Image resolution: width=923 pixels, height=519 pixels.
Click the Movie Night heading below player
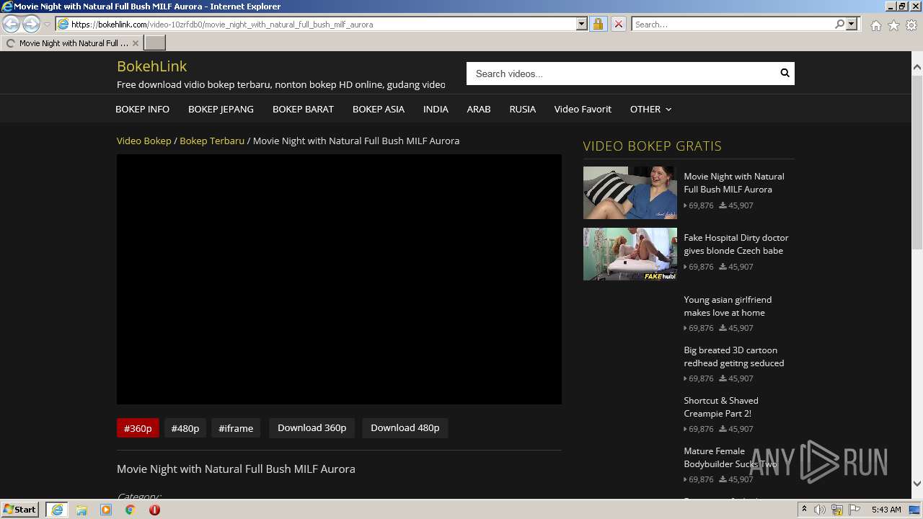pos(236,469)
